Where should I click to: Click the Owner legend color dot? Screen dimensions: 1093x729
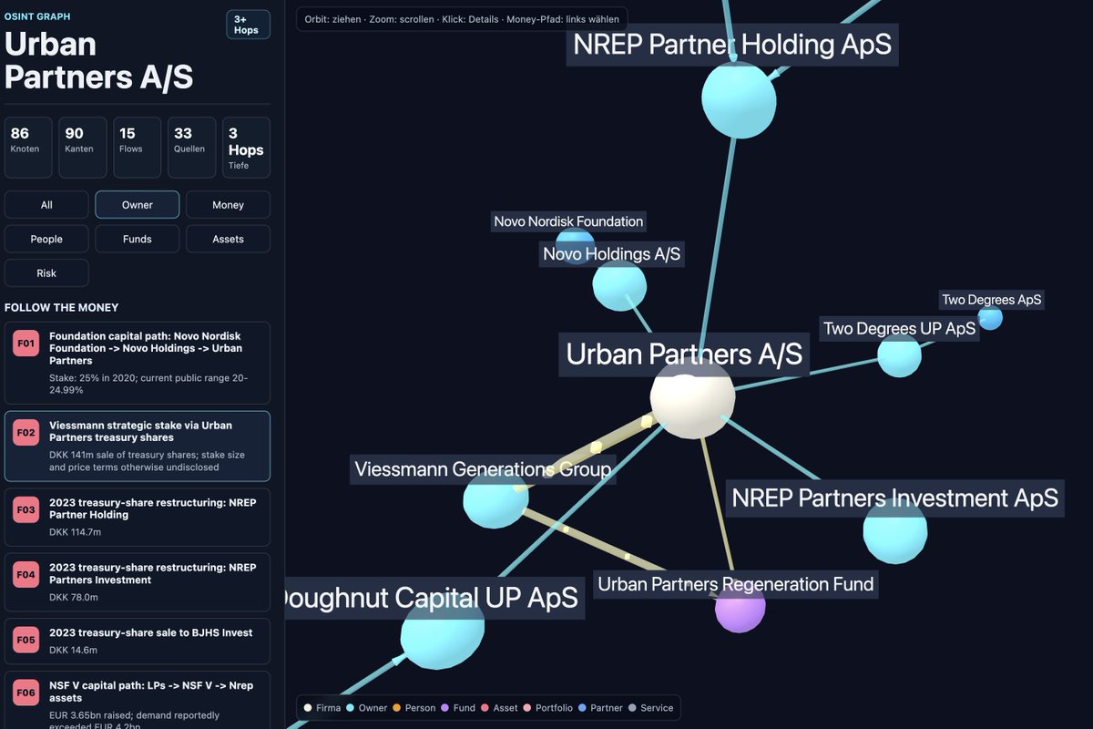tap(352, 708)
